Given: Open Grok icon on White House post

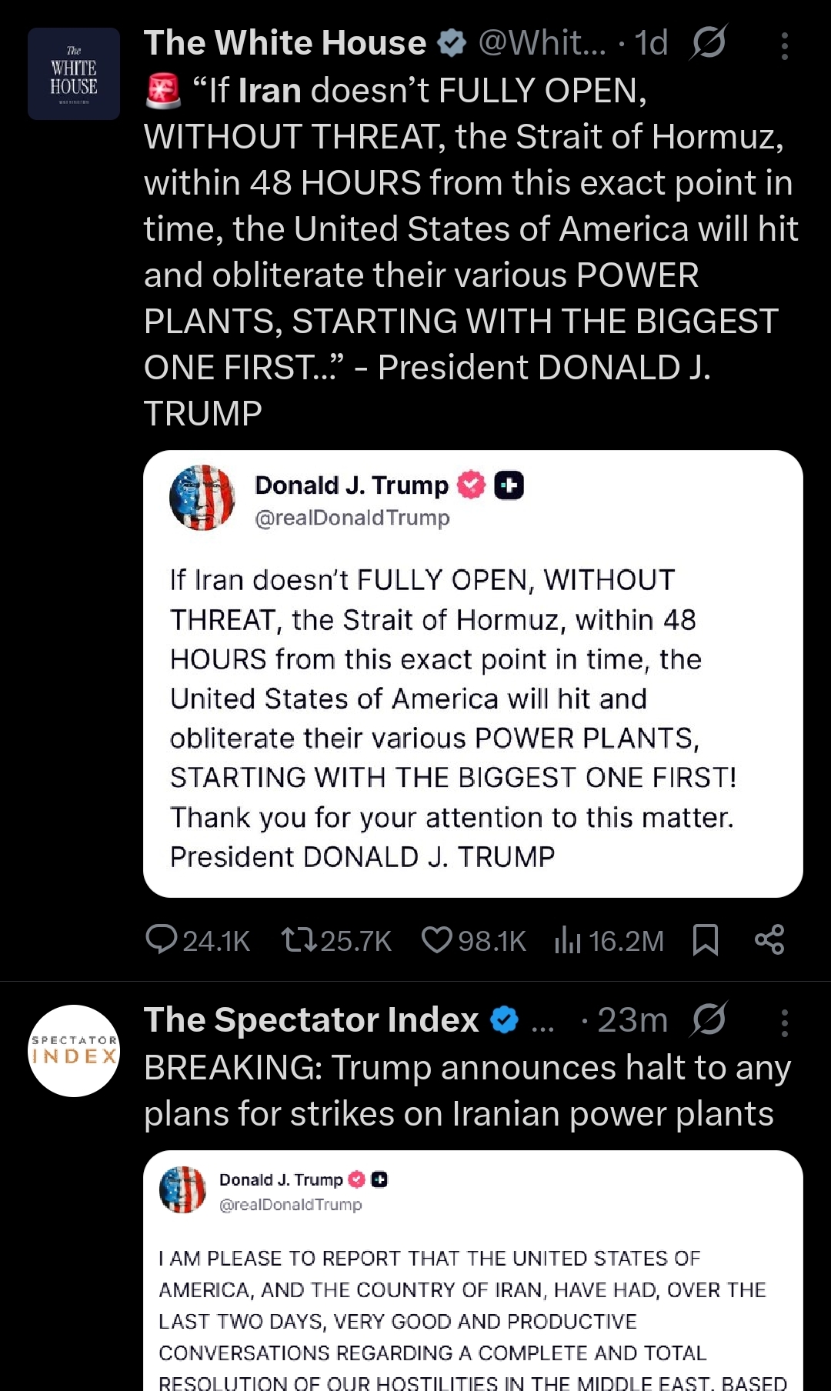Looking at the screenshot, I should point(708,43).
